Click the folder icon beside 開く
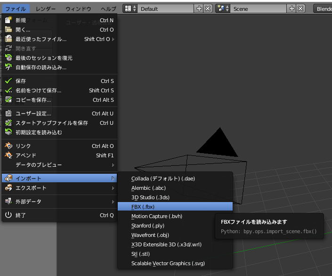 click(8, 30)
